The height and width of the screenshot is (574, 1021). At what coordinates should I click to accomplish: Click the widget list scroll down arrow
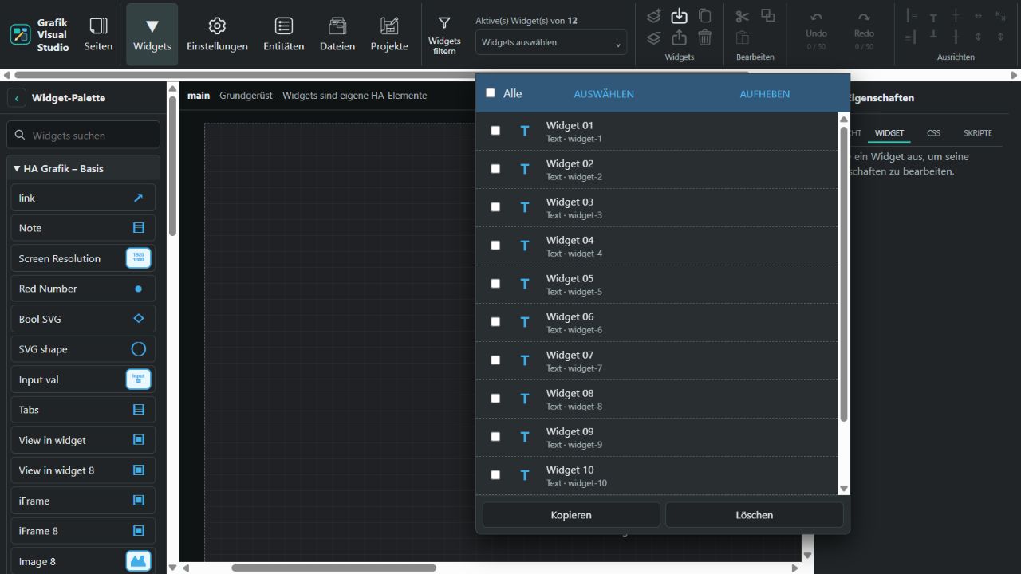[844, 489]
